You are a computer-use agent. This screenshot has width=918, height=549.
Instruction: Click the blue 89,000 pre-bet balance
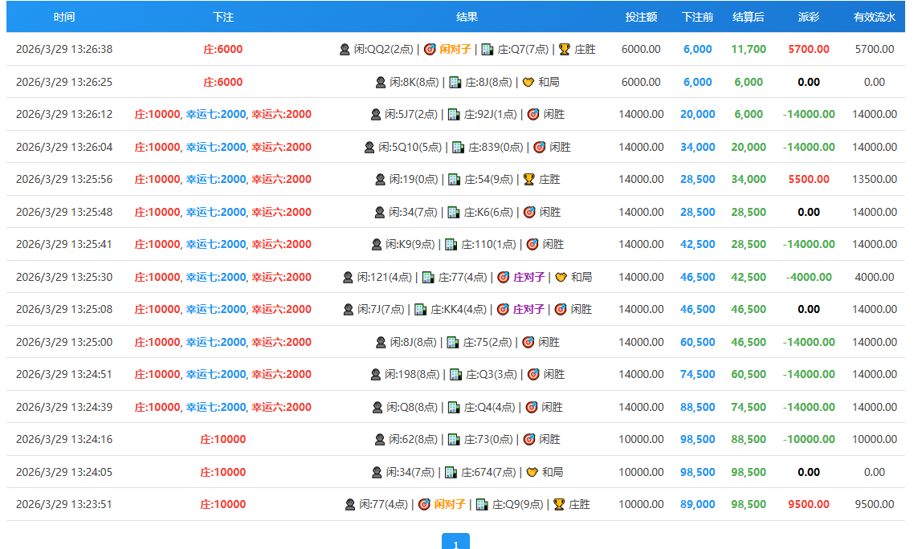click(x=697, y=504)
